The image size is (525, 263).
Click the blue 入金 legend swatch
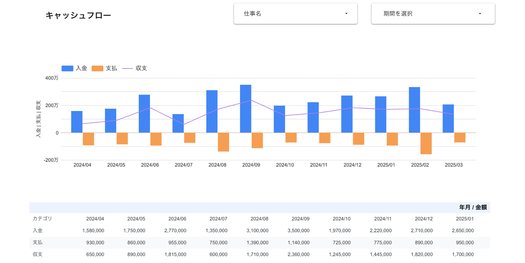coord(67,68)
